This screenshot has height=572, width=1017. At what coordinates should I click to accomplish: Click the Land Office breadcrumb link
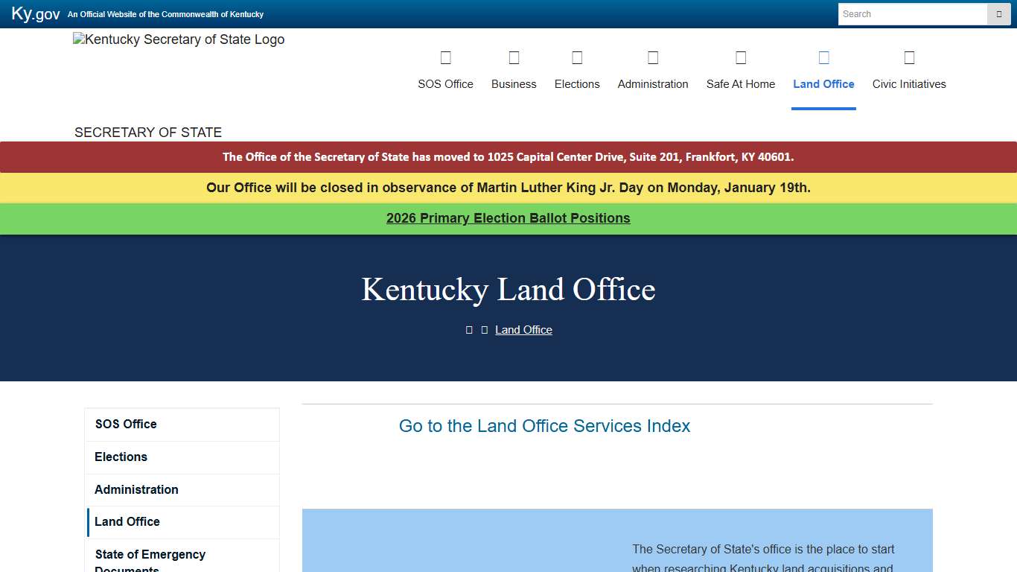[x=523, y=329]
